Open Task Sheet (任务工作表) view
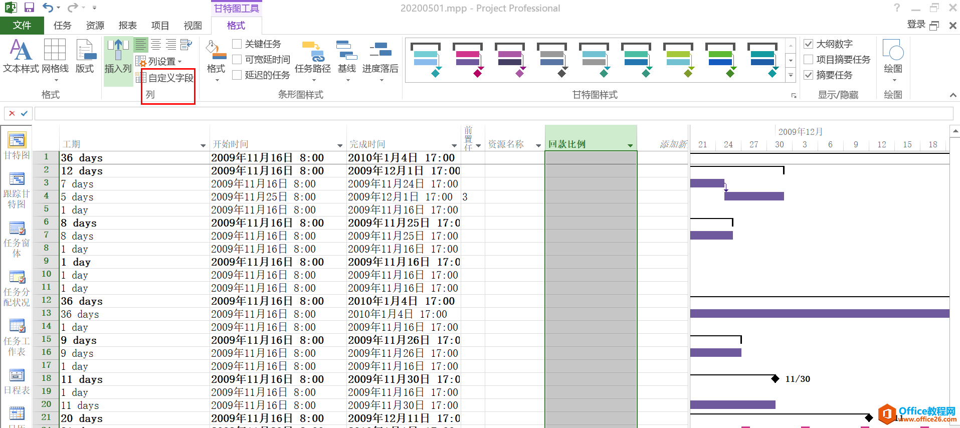Viewport: 960px width, 428px height. click(17, 337)
